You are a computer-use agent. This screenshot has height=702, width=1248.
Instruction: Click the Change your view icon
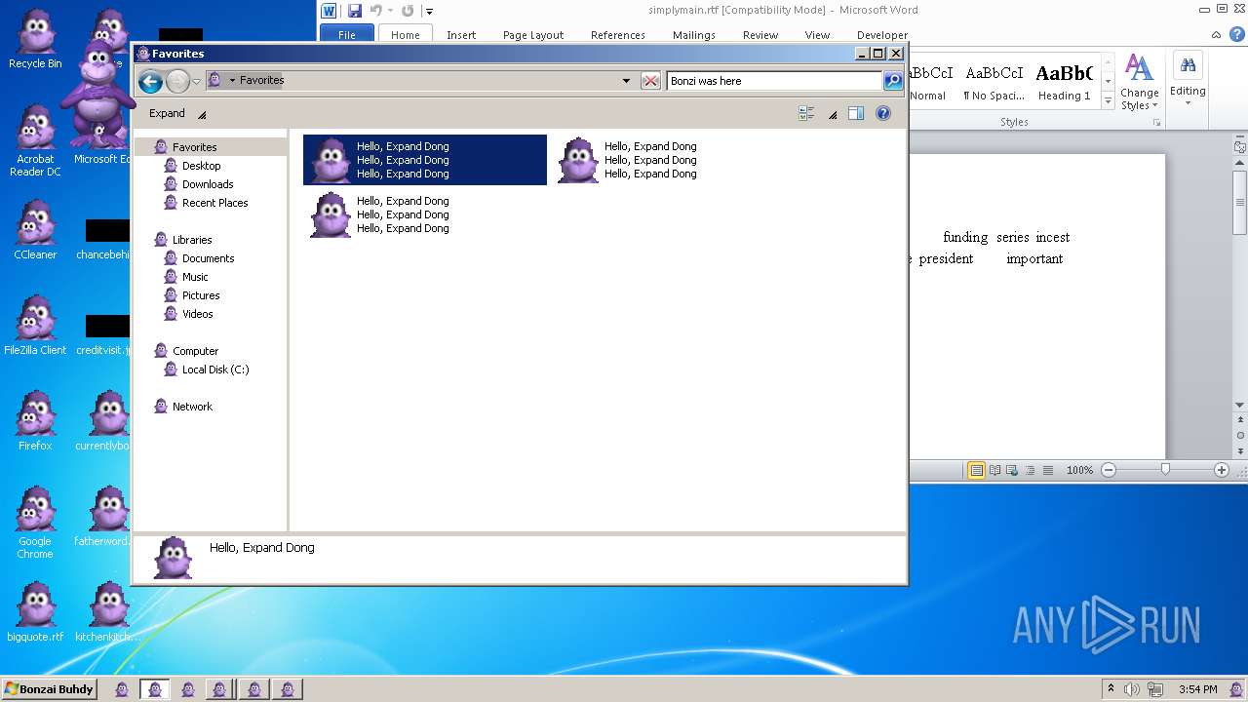[806, 113]
